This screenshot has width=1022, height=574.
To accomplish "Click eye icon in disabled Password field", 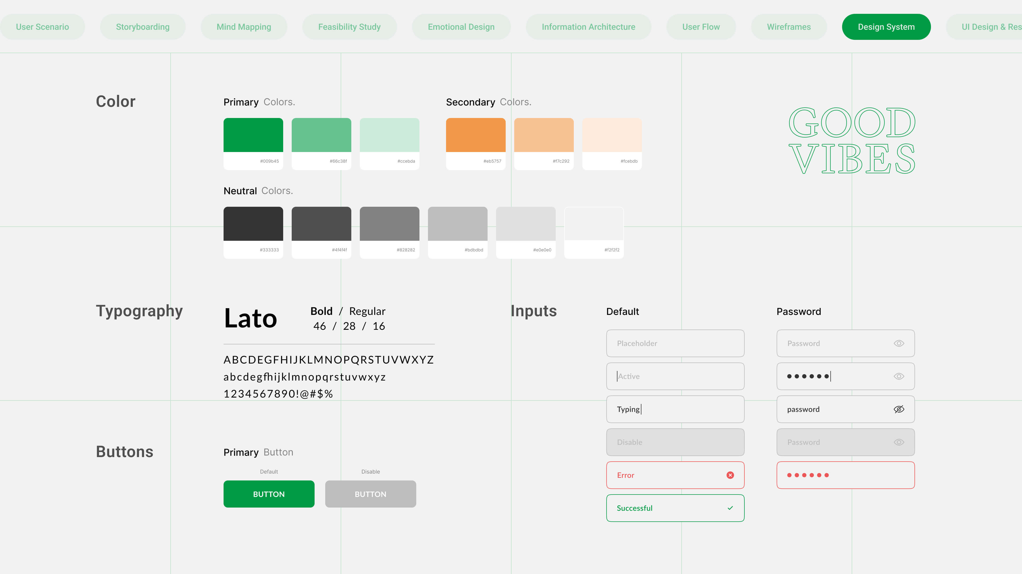I will (x=899, y=442).
